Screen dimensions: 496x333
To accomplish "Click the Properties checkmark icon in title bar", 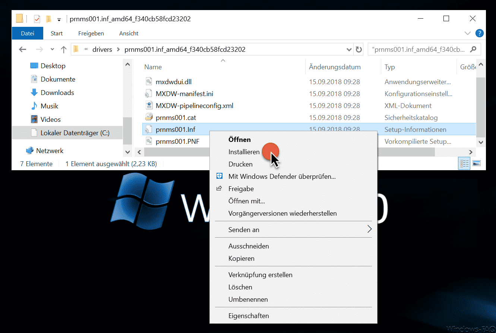I will click(37, 19).
